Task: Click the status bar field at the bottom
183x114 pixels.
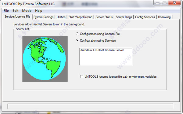Action: click(x=90, y=106)
